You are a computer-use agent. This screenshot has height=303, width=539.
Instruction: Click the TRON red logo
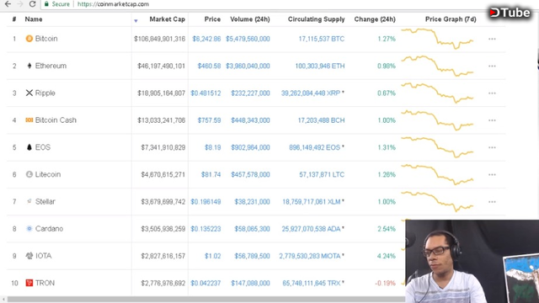pos(29,283)
